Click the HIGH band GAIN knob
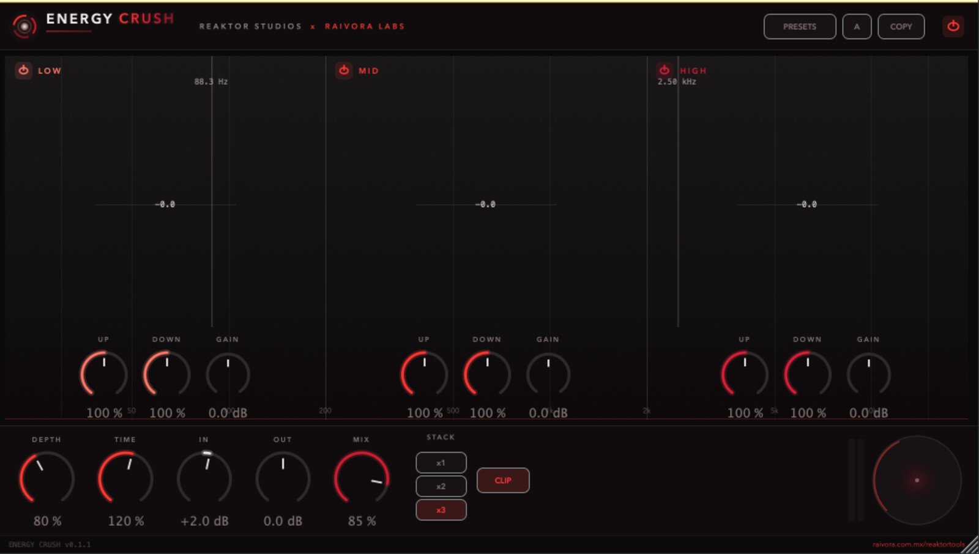Screen dimensions: 979x554 coord(869,374)
